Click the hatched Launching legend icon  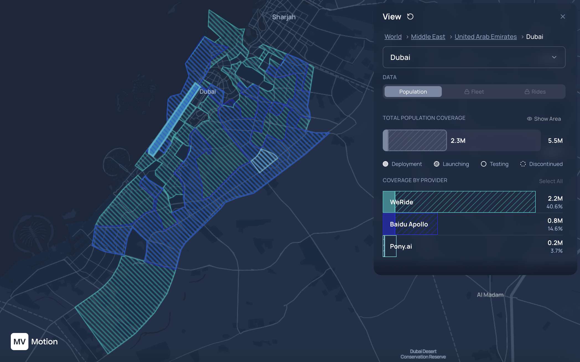[x=437, y=164]
